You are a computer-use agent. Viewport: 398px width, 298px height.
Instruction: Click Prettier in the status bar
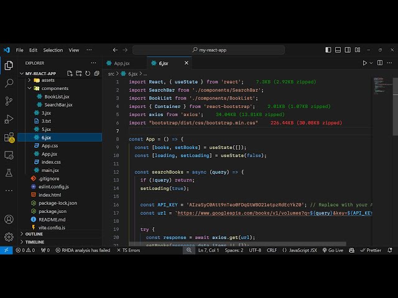370,250
